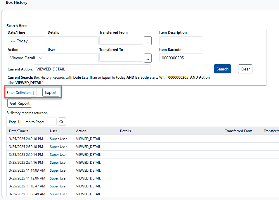Click the Get Report button

(20, 103)
